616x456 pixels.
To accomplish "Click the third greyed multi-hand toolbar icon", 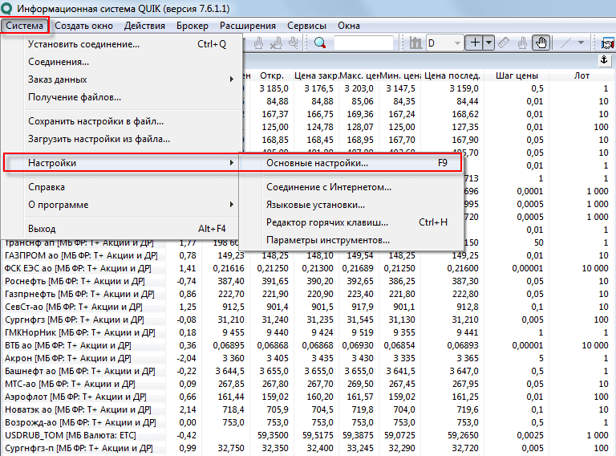I will [293, 43].
